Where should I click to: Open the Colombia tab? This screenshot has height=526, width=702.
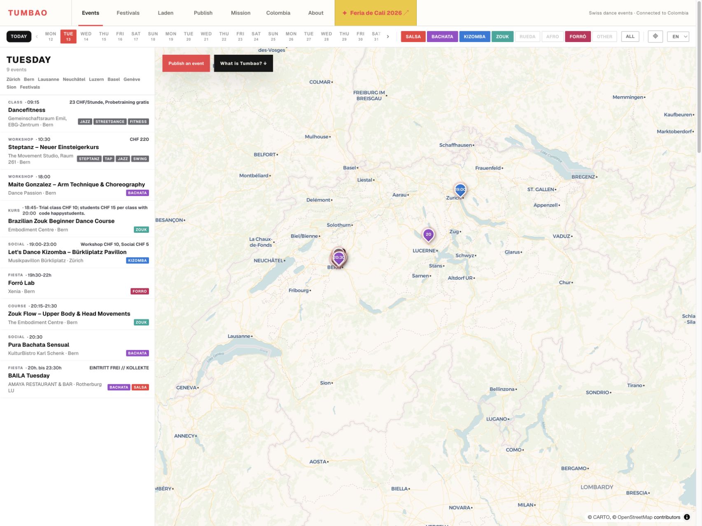(278, 13)
